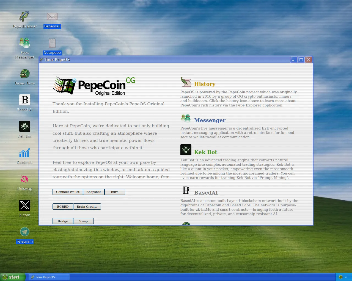
Task: Minimize the Tour PepeOS window
Action: (293, 60)
